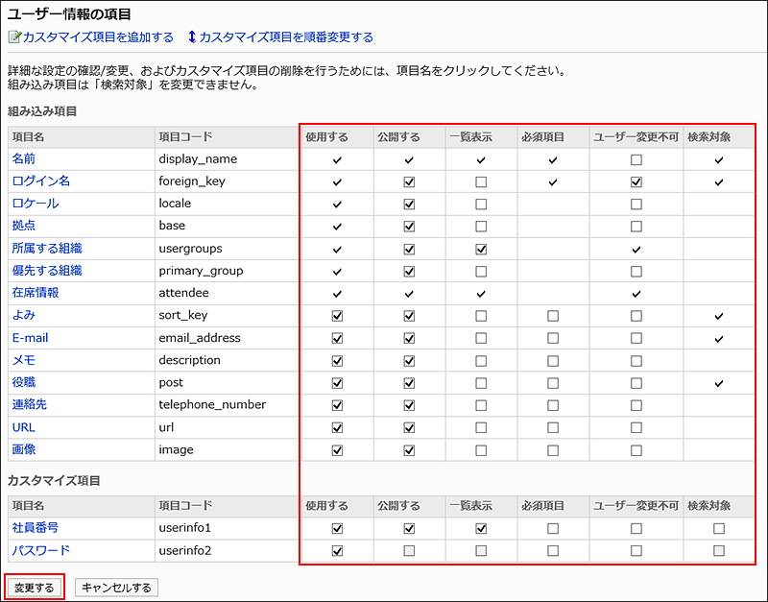Uncheck 公開する for 画像

tap(409, 450)
